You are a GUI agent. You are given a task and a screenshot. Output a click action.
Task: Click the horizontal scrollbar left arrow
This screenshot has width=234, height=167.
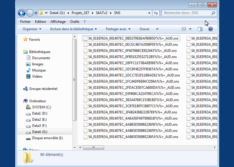[80, 148]
